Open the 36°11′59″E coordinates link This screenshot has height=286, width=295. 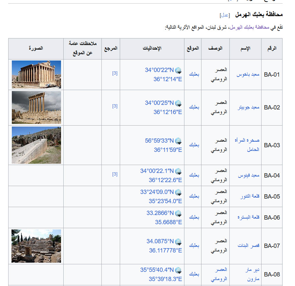tap(168, 150)
